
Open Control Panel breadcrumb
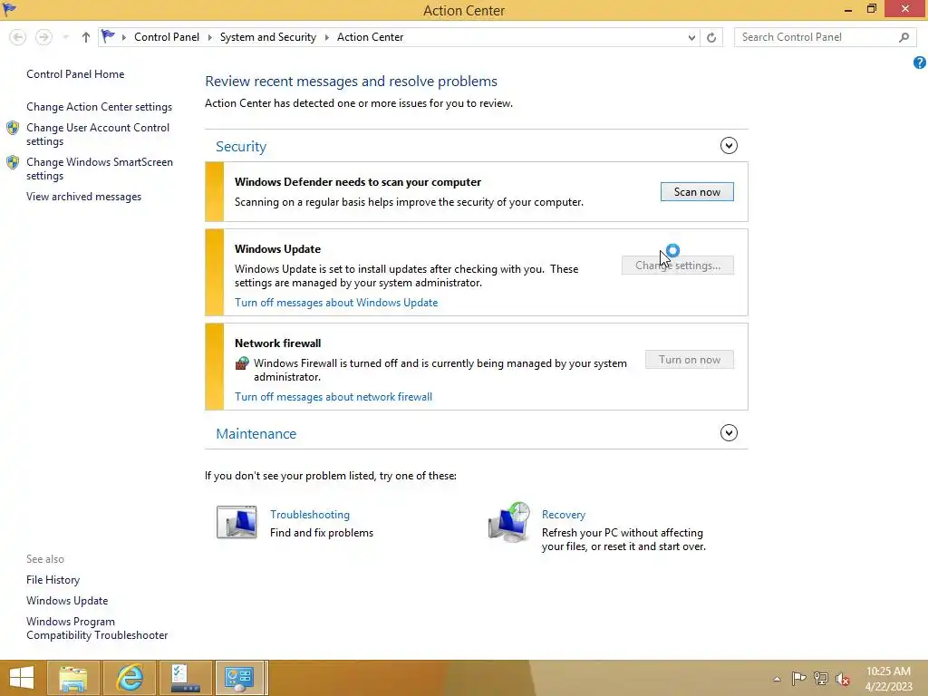tap(167, 36)
